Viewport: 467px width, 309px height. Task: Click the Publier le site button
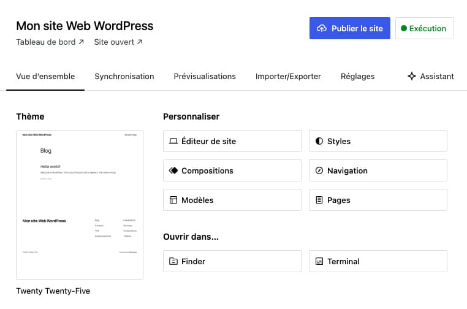point(350,28)
